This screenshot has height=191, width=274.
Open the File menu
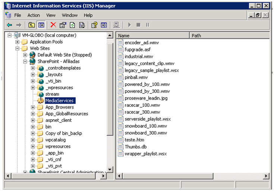coord(18,15)
